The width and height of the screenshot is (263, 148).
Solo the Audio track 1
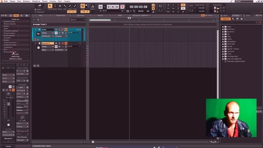59,30
